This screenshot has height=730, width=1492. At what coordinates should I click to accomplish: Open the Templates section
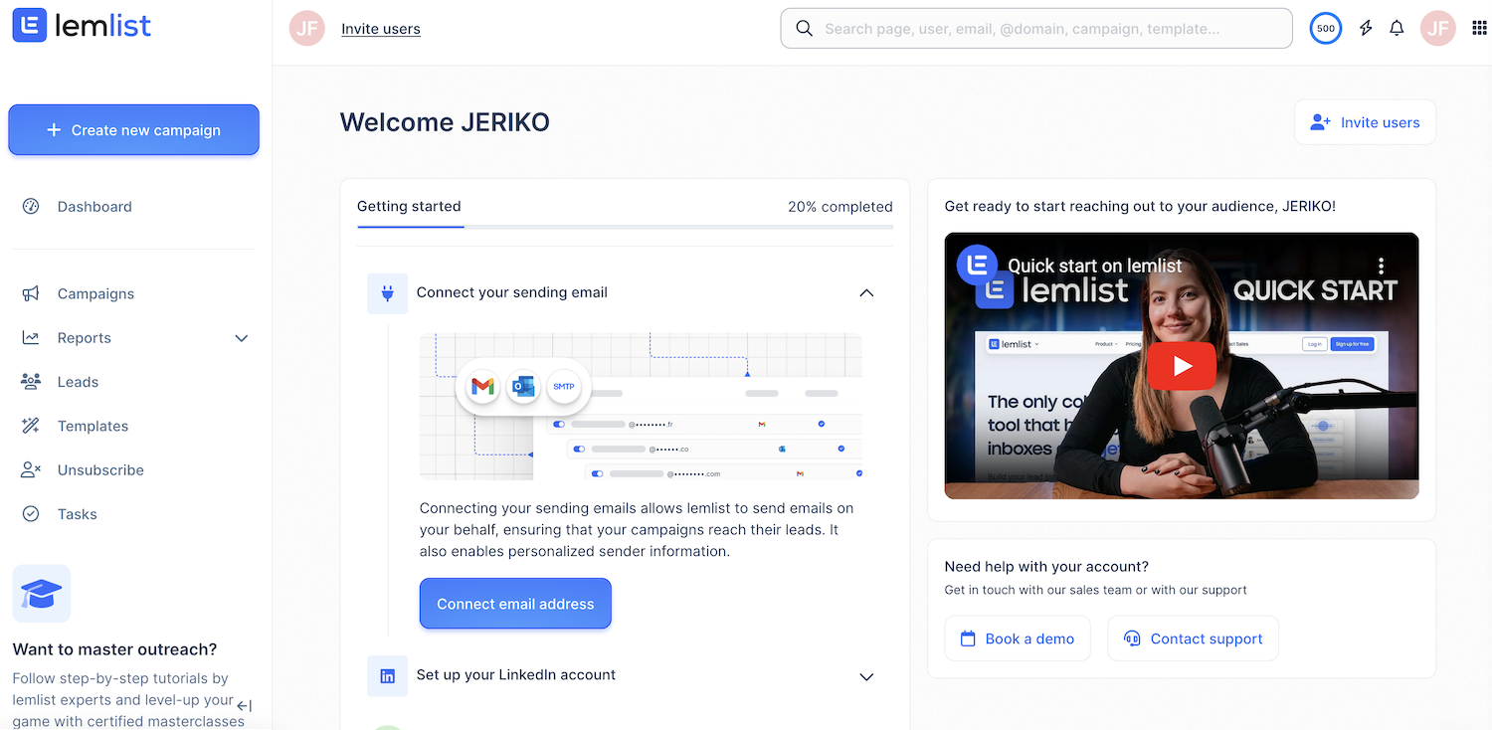[93, 426]
